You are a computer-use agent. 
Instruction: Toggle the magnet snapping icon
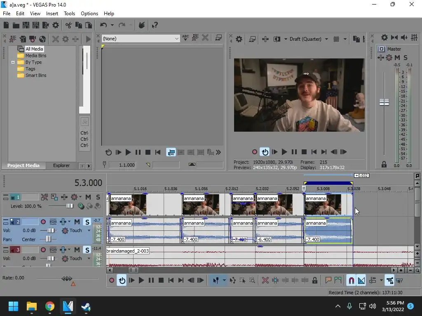pos(351,281)
